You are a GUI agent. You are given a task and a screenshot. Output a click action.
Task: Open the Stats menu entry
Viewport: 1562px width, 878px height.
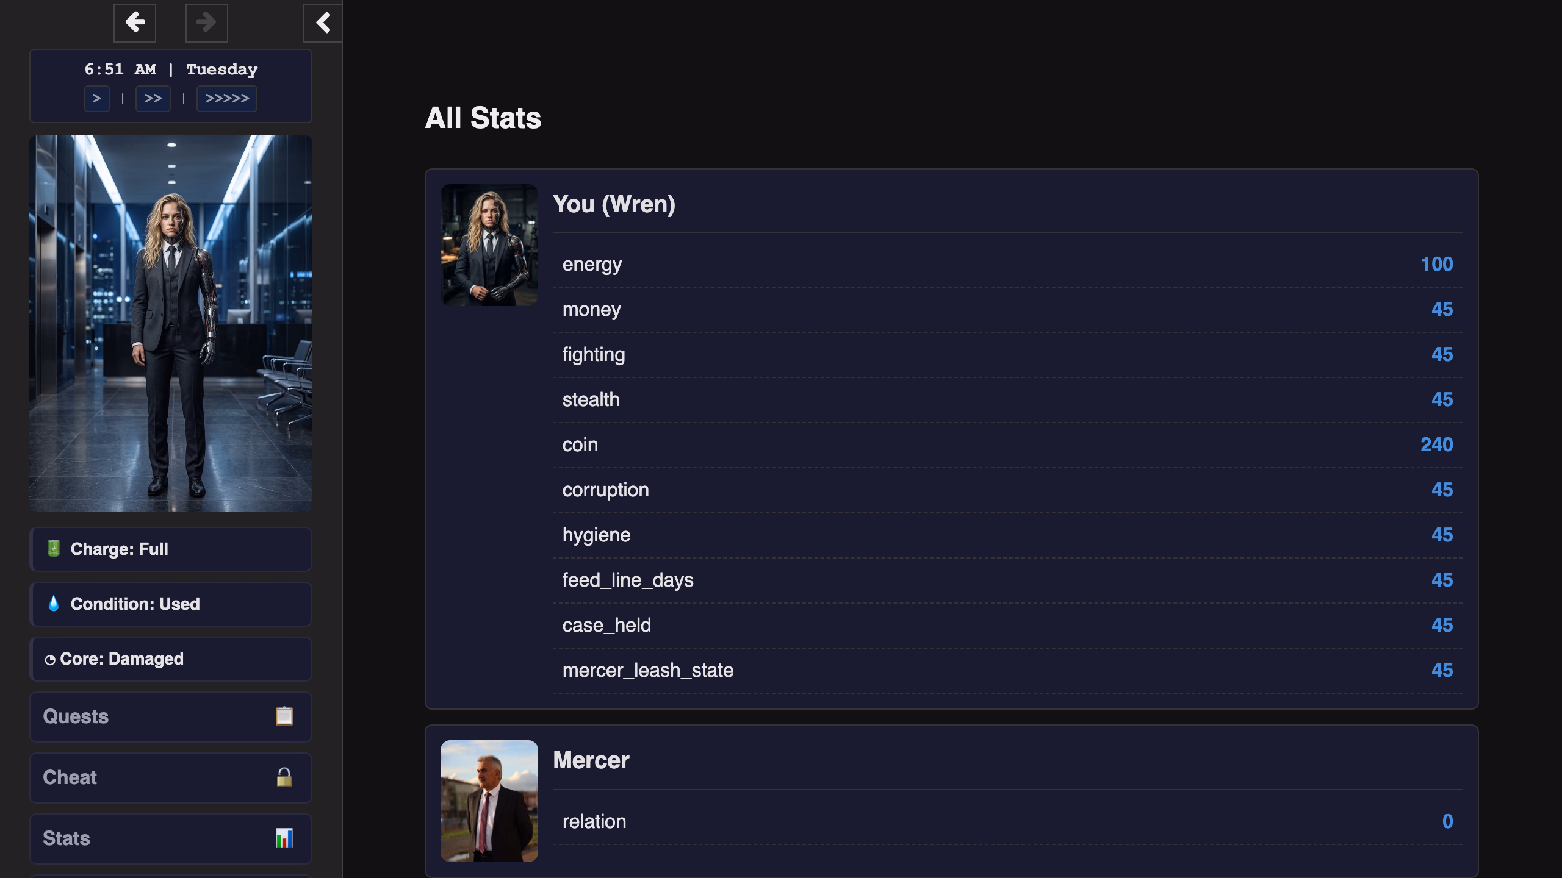pyautogui.click(x=171, y=838)
